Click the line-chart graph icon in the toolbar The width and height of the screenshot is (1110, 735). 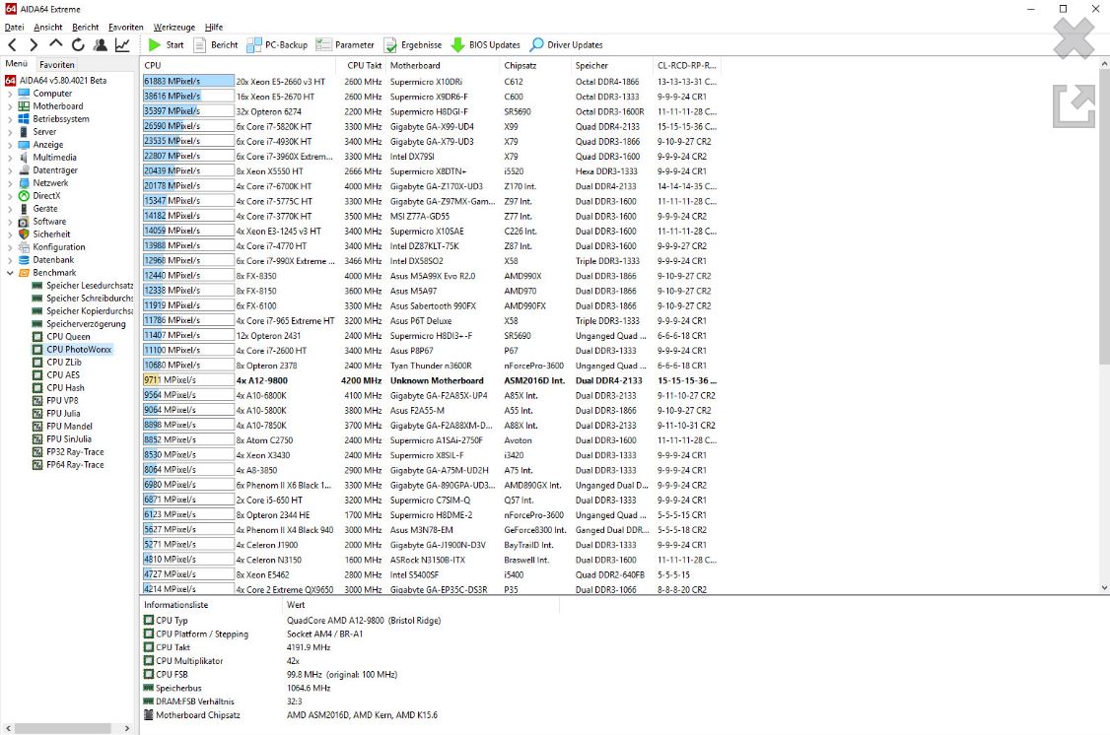121,44
